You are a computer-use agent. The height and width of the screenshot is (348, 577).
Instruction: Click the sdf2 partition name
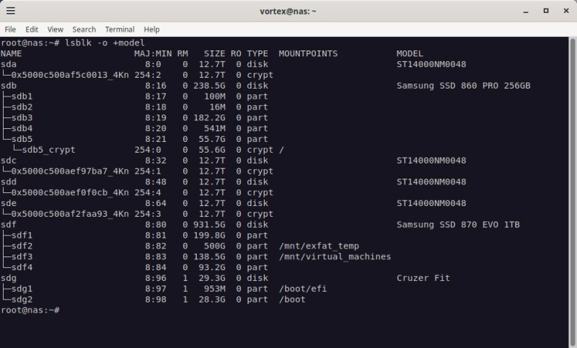pos(22,246)
